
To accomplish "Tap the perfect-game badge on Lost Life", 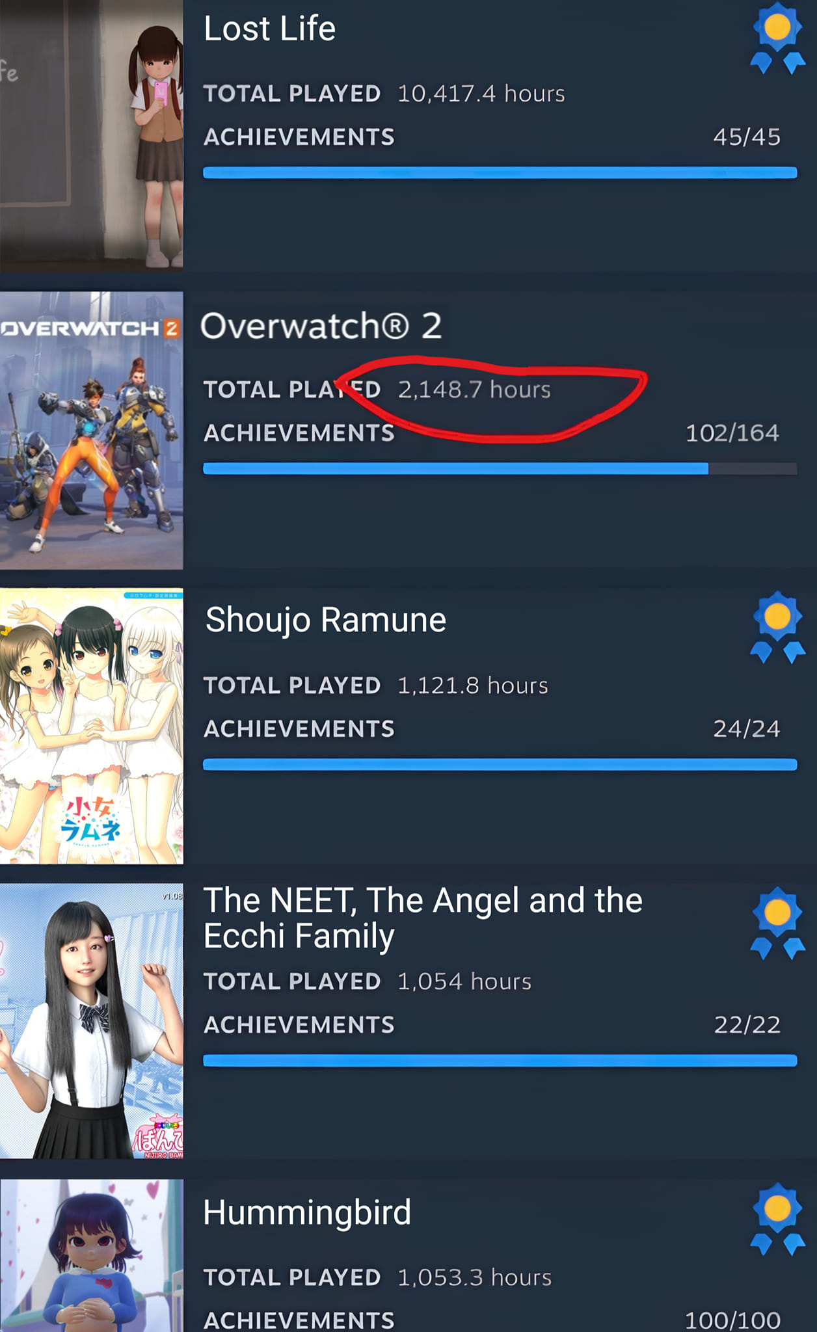I will (x=777, y=38).
